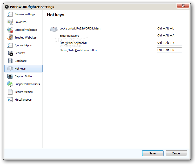Click the Miscellaneous checklist icon

10,100
